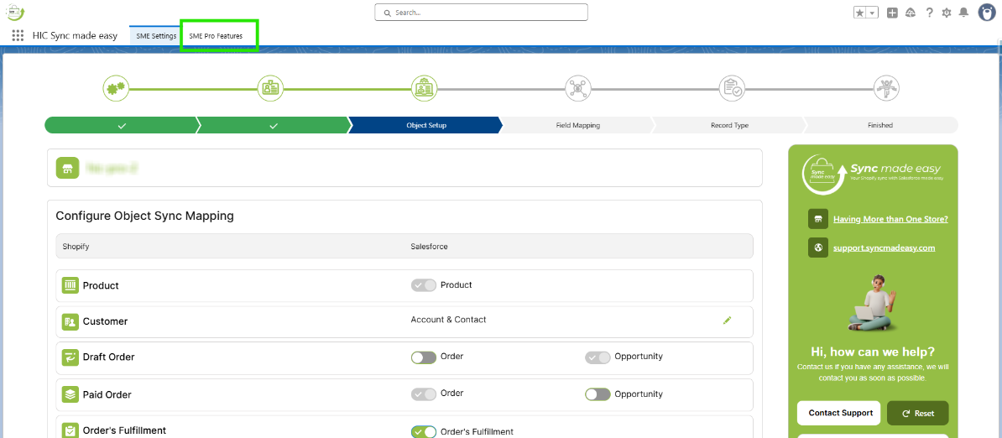Click the support person illustration
Screen dimensions: 1002x438
(x=872, y=304)
